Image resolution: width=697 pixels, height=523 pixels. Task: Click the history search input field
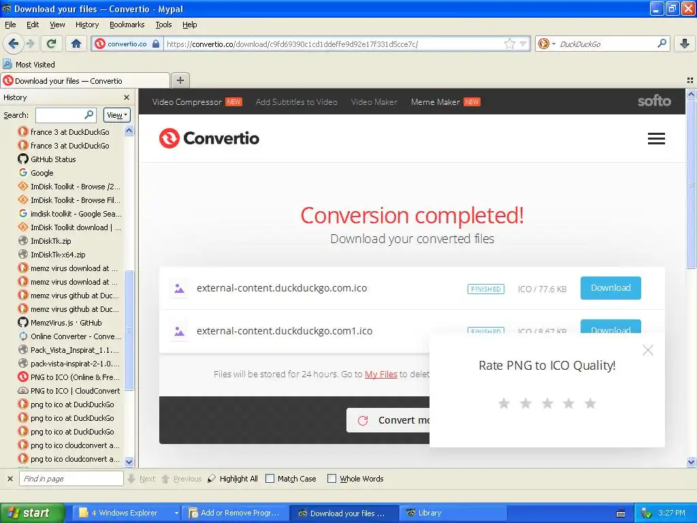[x=60, y=114]
